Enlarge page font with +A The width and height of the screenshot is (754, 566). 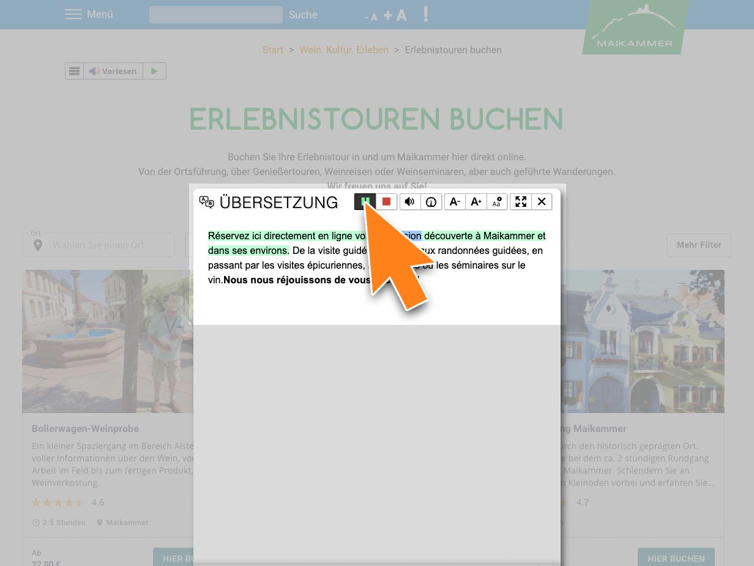[395, 15]
